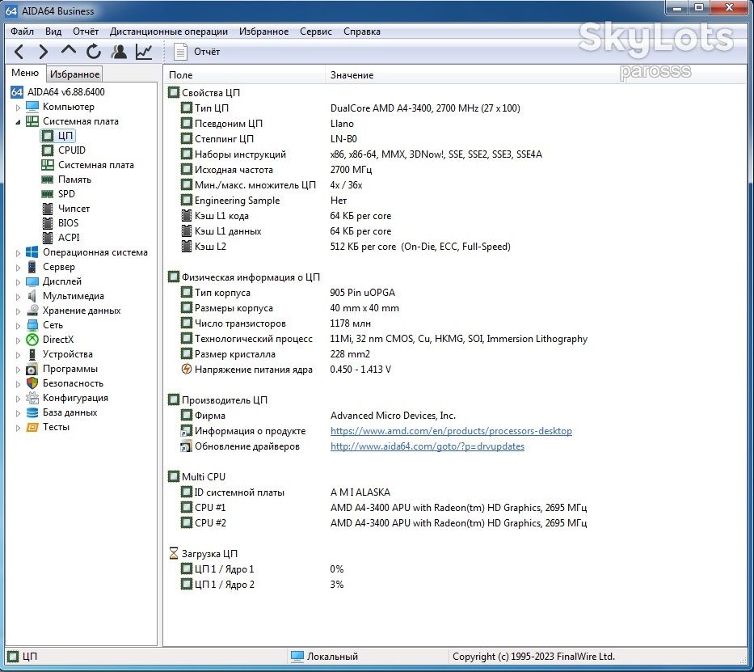Click the BIOS chip icon
Image resolution: width=754 pixels, height=672 pixels.
tap(48, 222)
